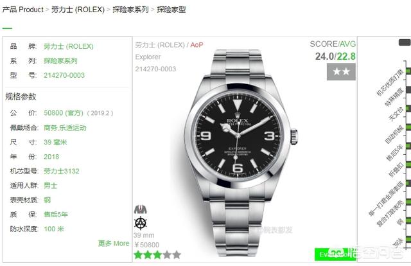Click the 50800 (官方) price link

pos(64,113)
